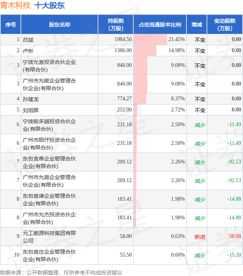Click shareholder name 卢彬
Image resolution: width=243 pixels, height=276 pixels.
point(28,51)
